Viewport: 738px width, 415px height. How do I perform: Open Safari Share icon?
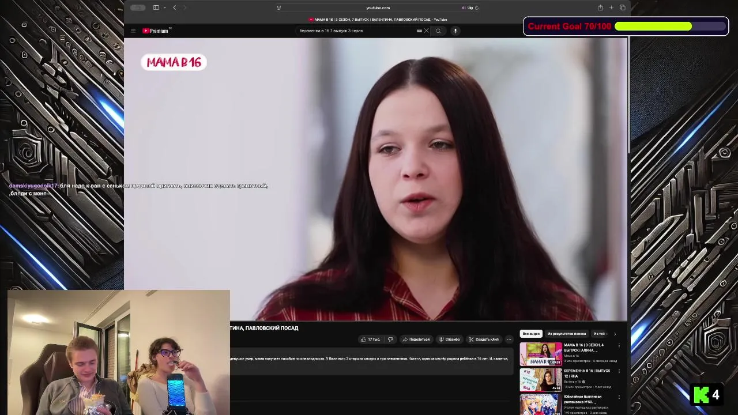point(600,7)
